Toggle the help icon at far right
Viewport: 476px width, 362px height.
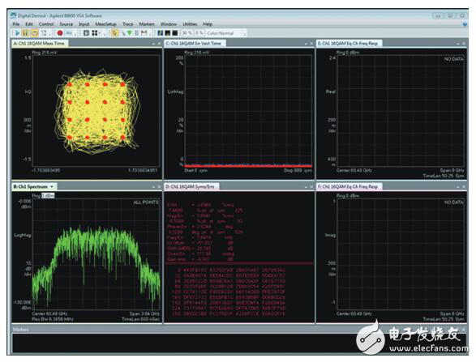click(465, 24)
